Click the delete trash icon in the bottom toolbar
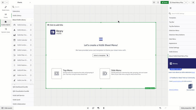This screenshot has width=196, height=110. [104, 108]
